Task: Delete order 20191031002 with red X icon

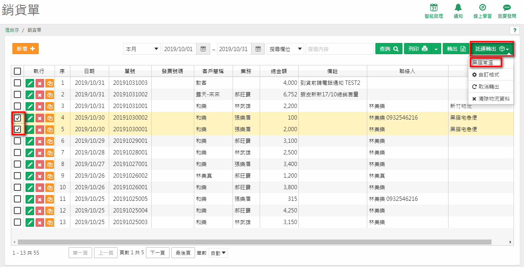Action: (39, 94)
